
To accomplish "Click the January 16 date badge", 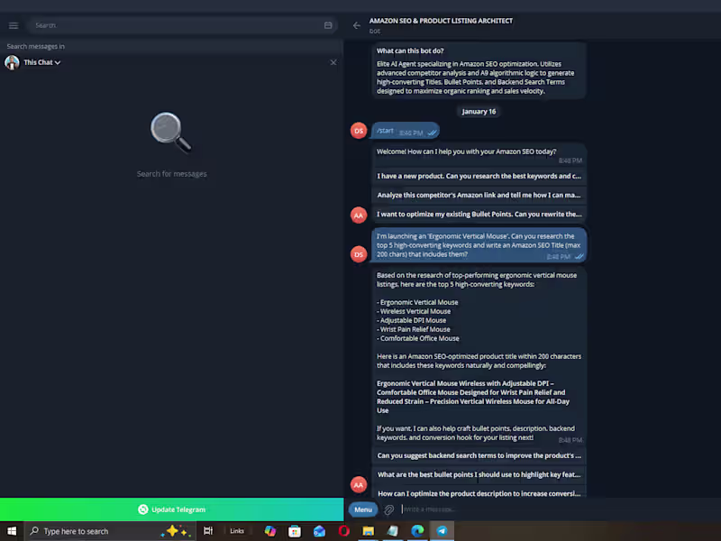I will click(x=479, y=111).
